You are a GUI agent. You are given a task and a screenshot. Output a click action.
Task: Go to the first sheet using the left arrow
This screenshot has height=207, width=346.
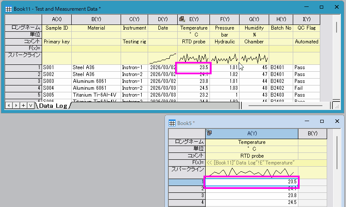pyautogui.click(x=9, y=106)
